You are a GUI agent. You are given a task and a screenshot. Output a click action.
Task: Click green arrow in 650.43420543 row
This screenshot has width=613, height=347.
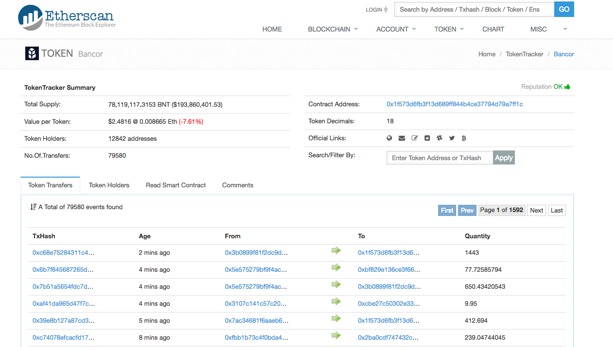tap(336, 284)
